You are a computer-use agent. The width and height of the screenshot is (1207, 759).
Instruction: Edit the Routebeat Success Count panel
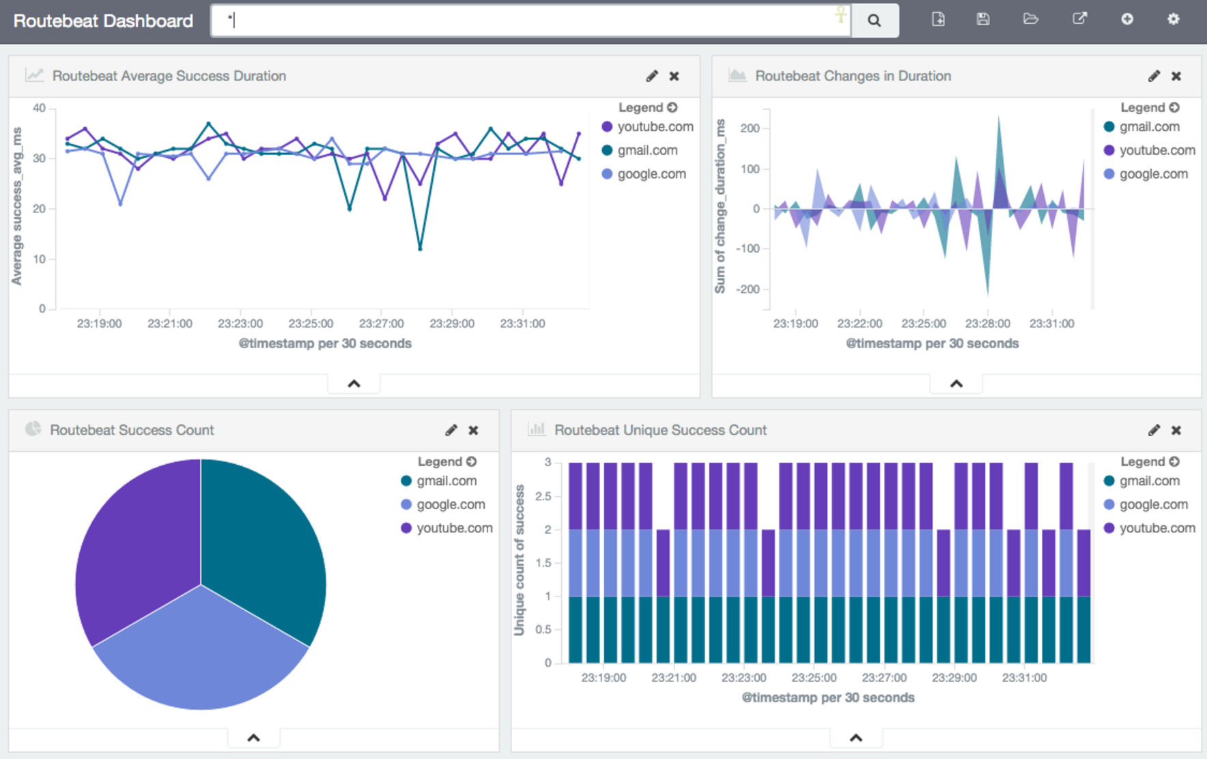[451, 430]
